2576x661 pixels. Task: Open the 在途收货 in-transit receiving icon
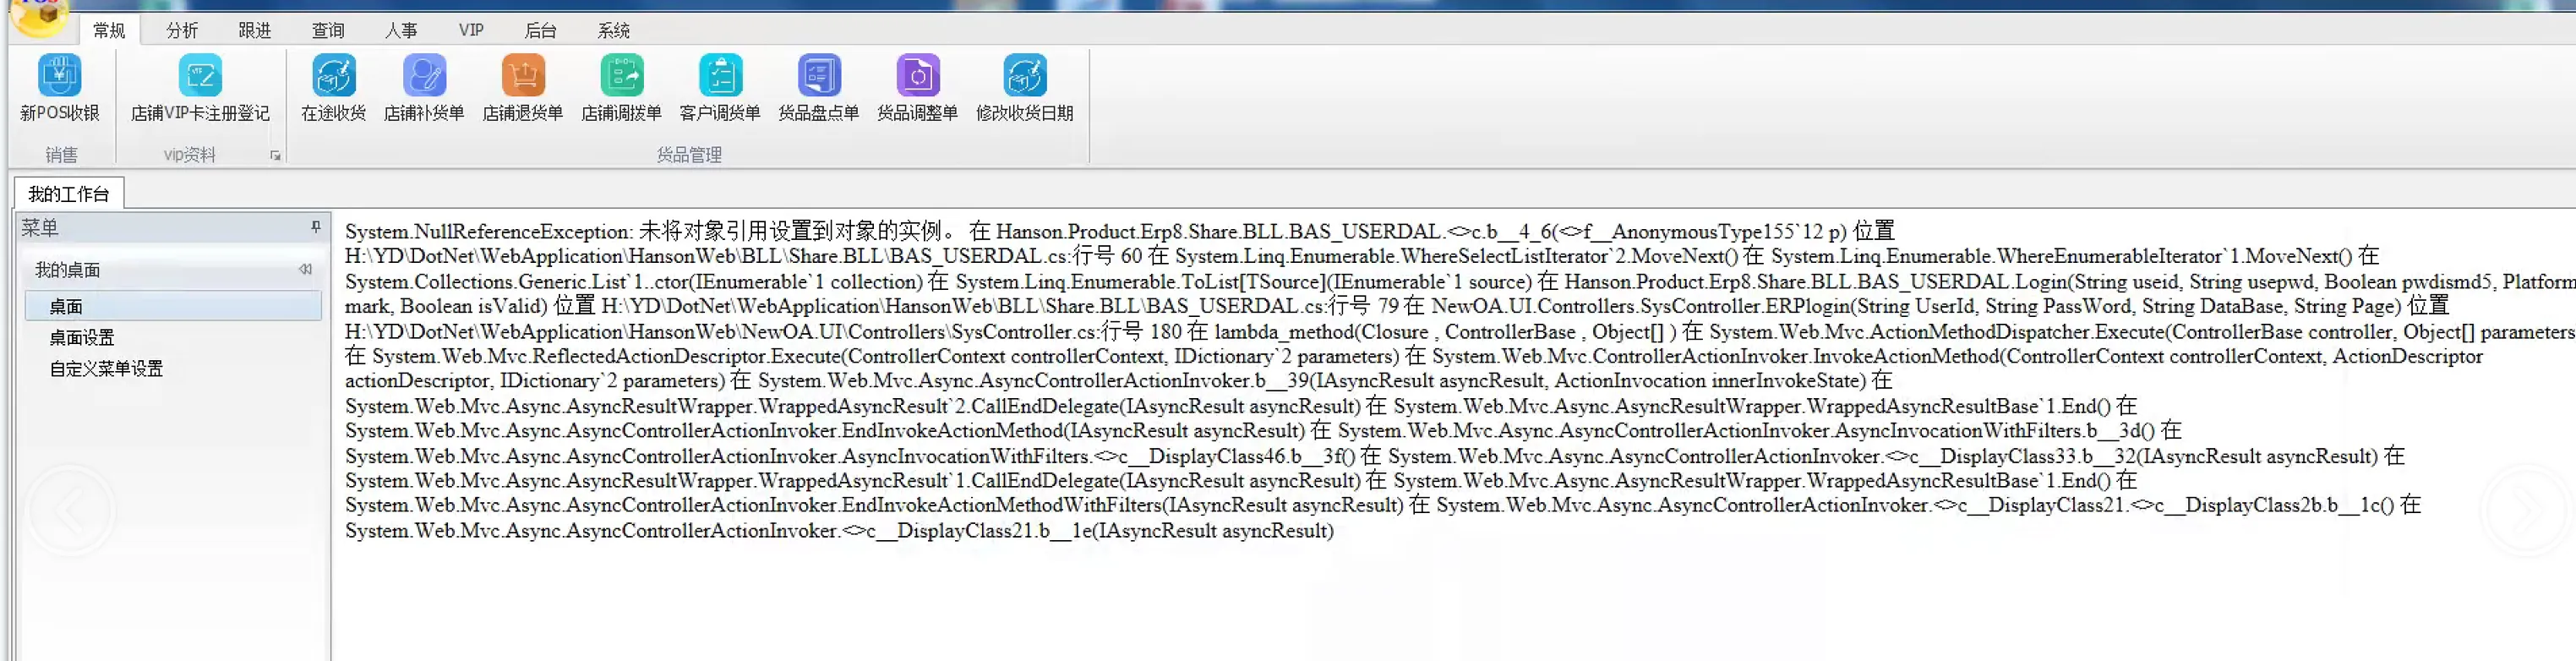point(333,76)
